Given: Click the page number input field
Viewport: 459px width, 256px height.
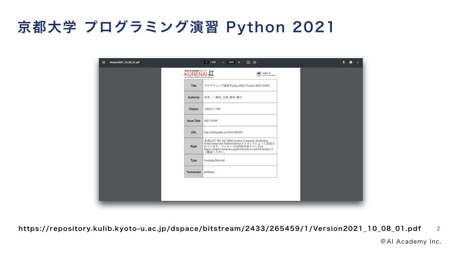Looking at the screenshot, I should (206, 62).
